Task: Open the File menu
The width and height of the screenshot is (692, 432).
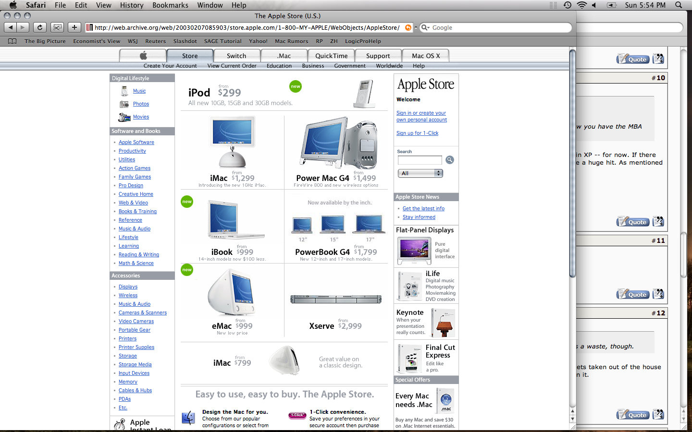Action: point(60,5)
